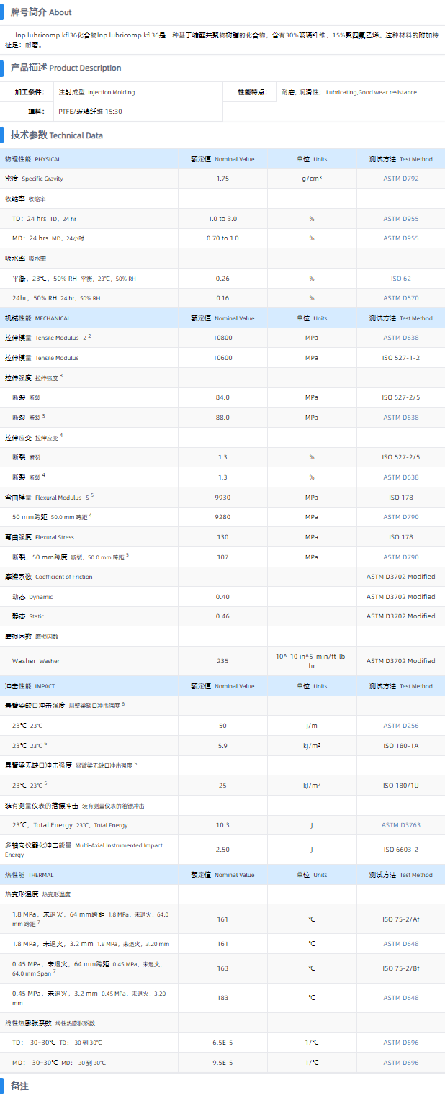Click ASTM D696 link in the 9.5E-5 row

[x=400, y=1063]
